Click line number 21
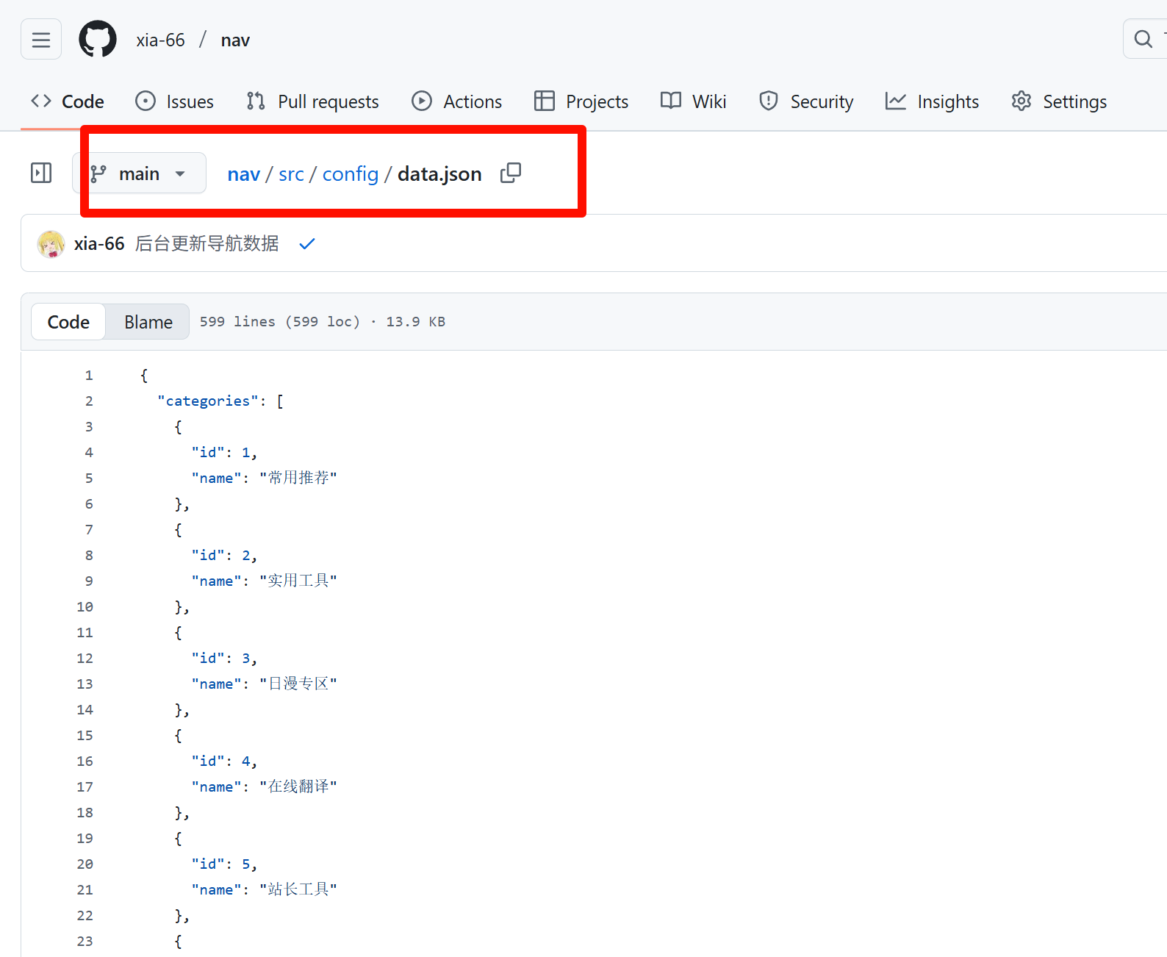This screenshot has height=957, width=1167. pos(85,890)
